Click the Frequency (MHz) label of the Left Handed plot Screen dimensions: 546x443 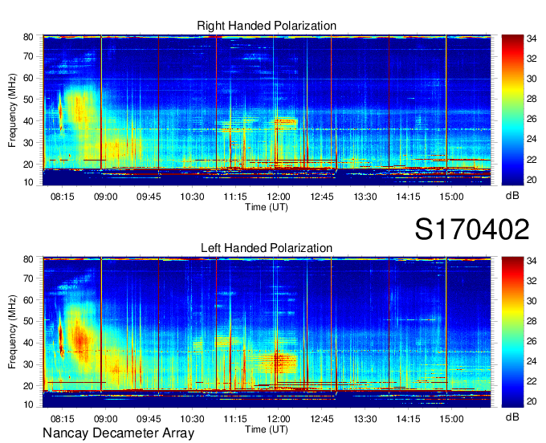(12, 332)
